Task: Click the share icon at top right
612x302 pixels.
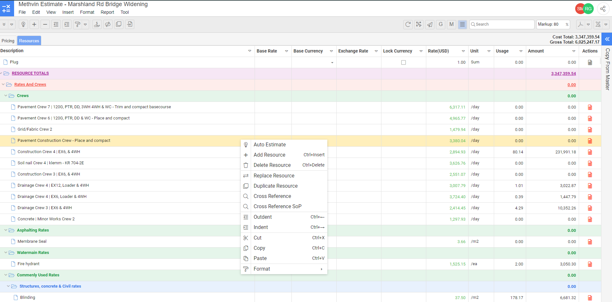Action: [x=603, y=9]
